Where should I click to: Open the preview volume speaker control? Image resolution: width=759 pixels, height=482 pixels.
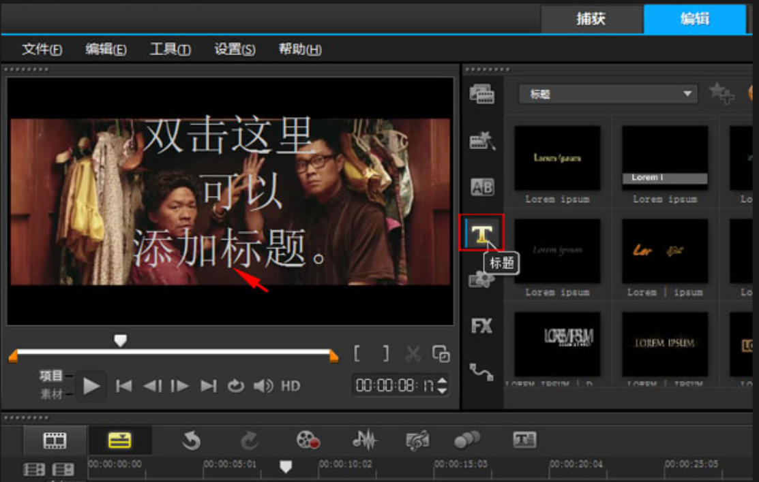coord(263,386)
